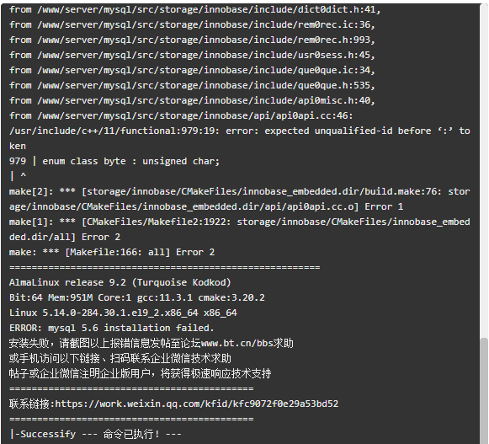Click the 'enum class byte' code line

click(114, 161)
